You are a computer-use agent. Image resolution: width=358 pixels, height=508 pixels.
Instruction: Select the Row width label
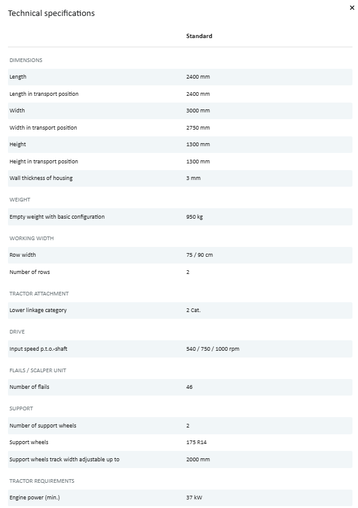pos(23,255)
